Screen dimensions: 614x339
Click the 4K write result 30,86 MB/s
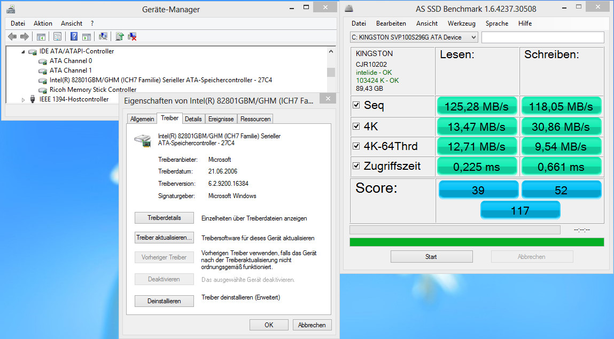click(561, 127)
